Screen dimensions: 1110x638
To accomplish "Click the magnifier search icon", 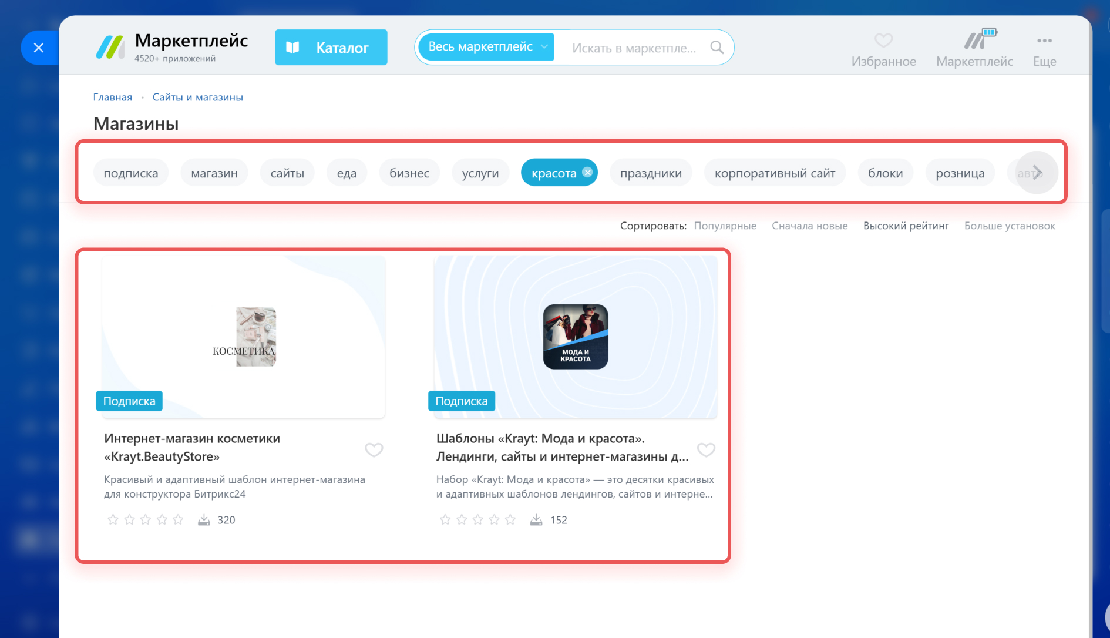I will [x=717, y=48].
